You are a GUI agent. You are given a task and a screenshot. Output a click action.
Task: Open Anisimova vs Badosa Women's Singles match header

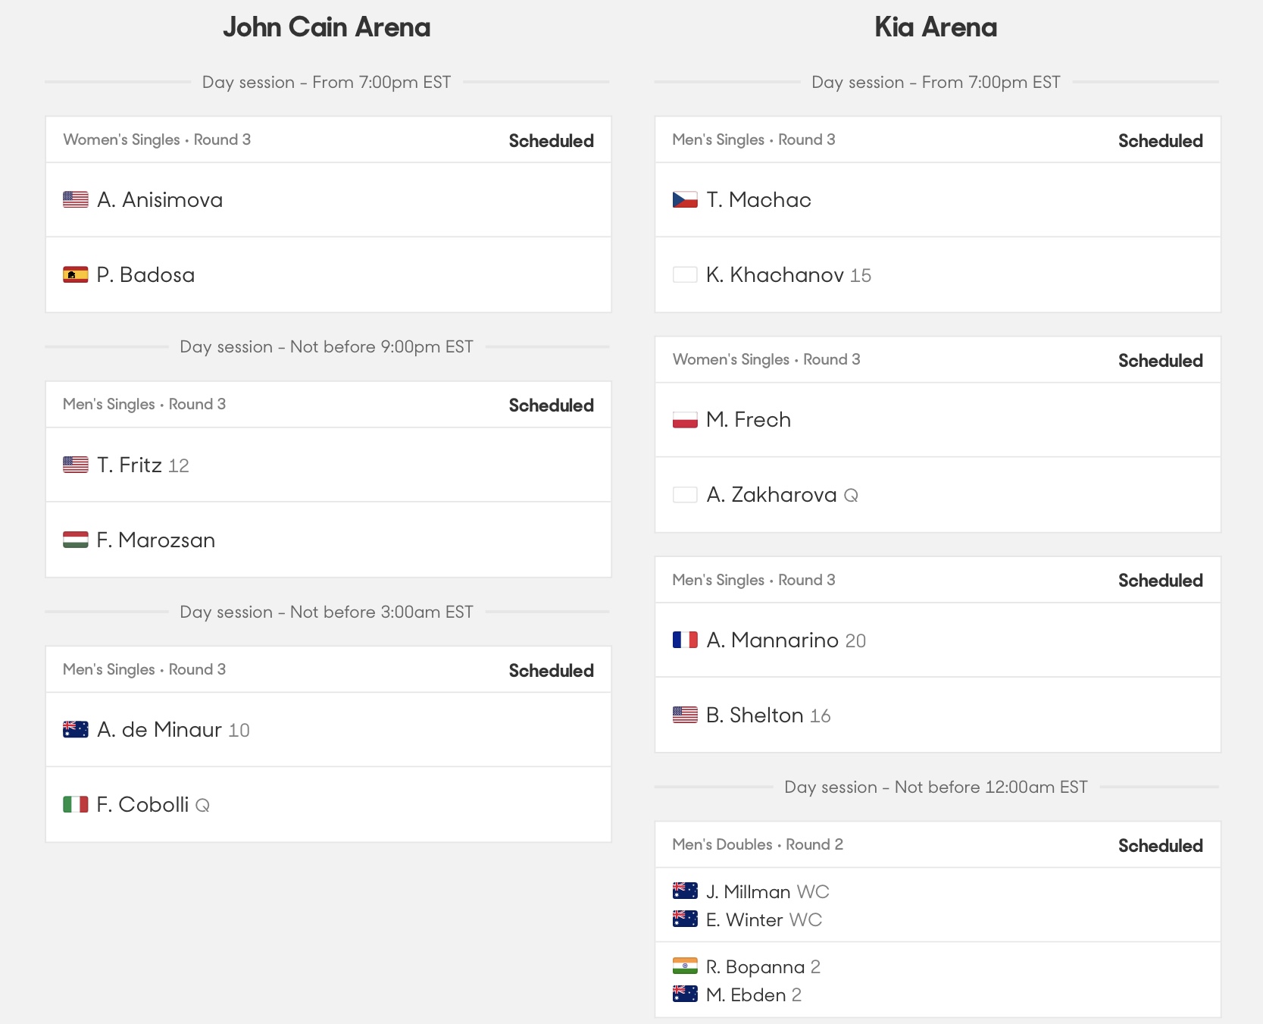[157, 139]
